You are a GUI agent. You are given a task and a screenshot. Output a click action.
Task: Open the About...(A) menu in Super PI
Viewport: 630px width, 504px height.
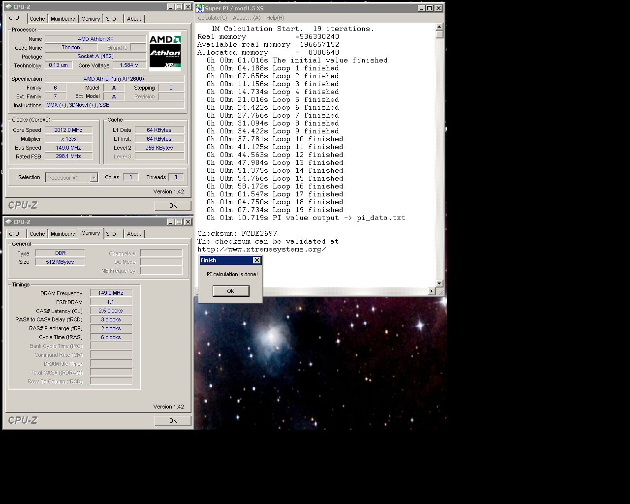tap(247, 18)
